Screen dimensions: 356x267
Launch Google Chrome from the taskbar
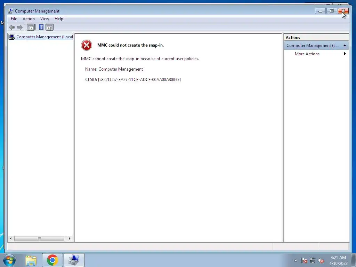click(52, 260)
